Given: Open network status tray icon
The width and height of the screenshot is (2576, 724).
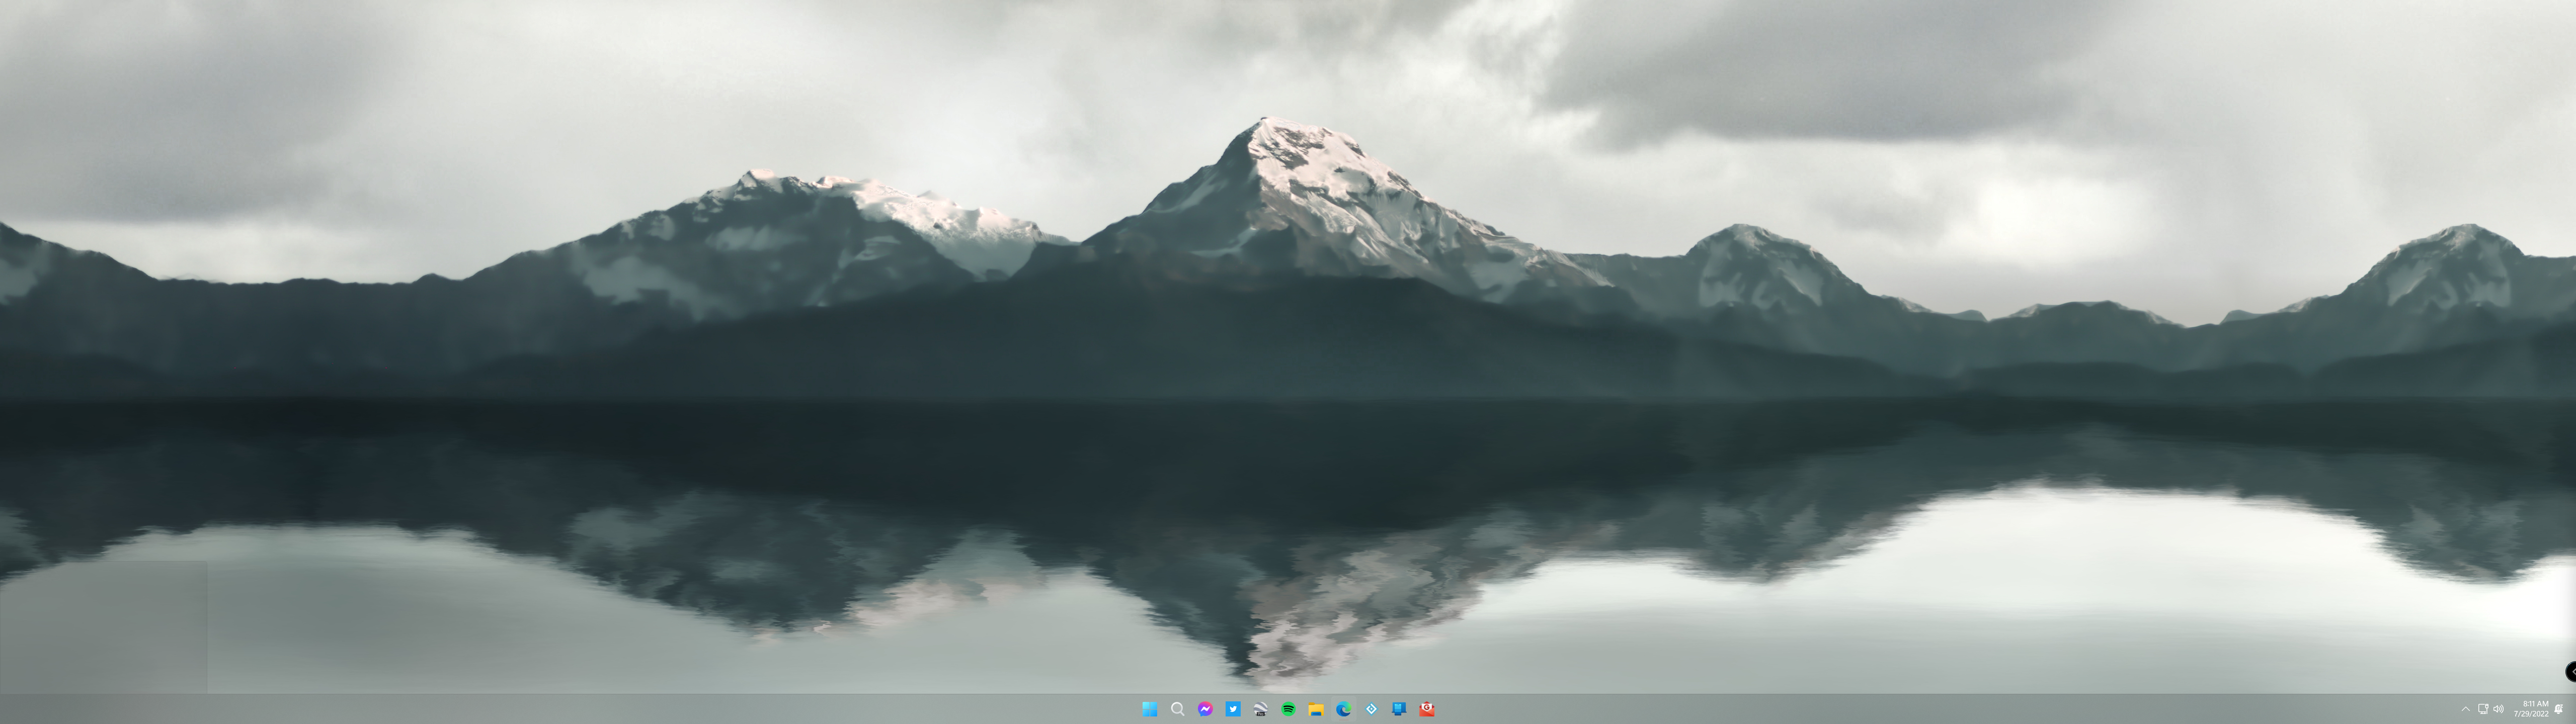Looking at the screenshot, I should click(x=2482, y=709).
